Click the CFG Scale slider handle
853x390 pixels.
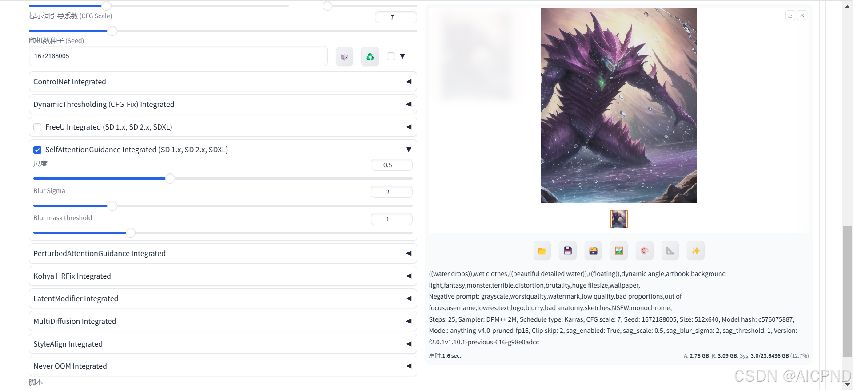coord(112,31)
